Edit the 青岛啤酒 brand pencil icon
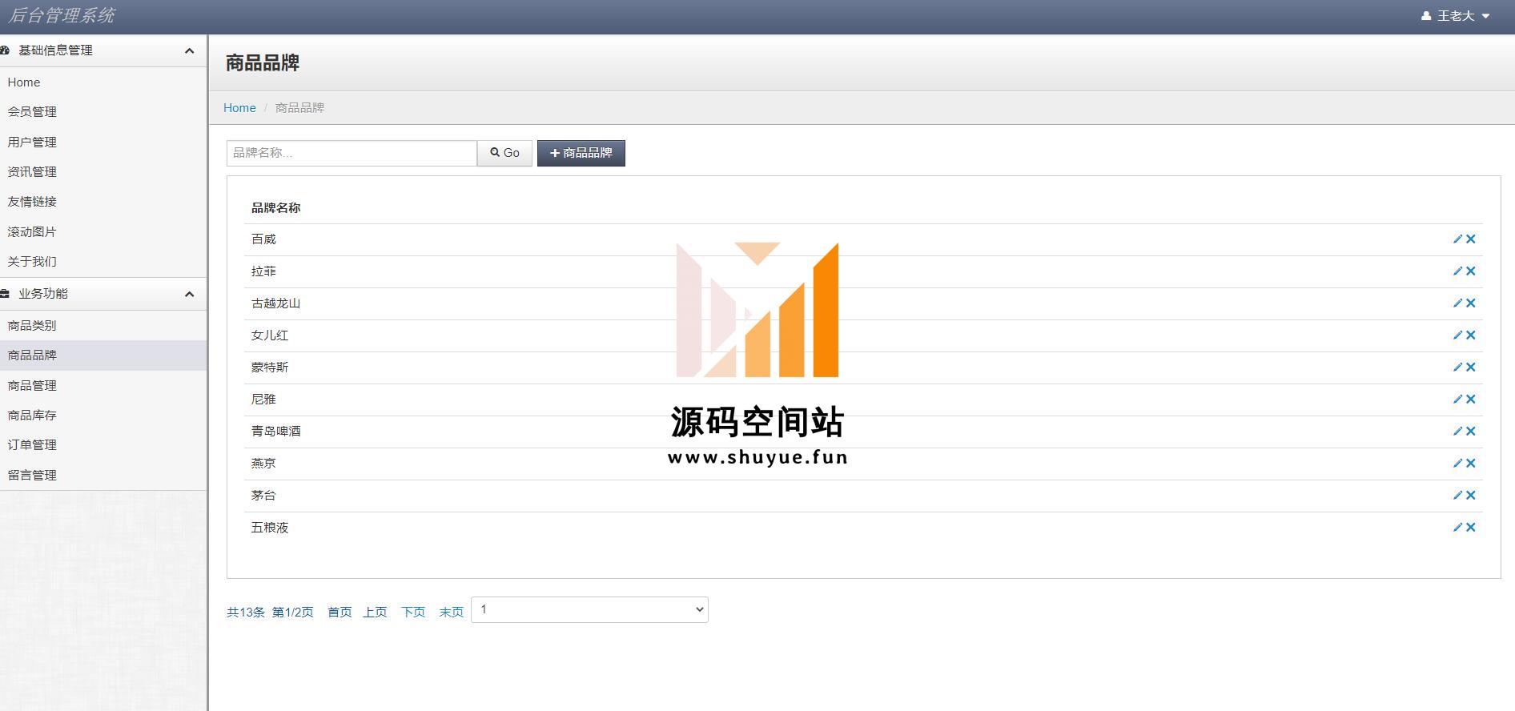This screenshot has width=1515, height=711. tap(1457, 432)
